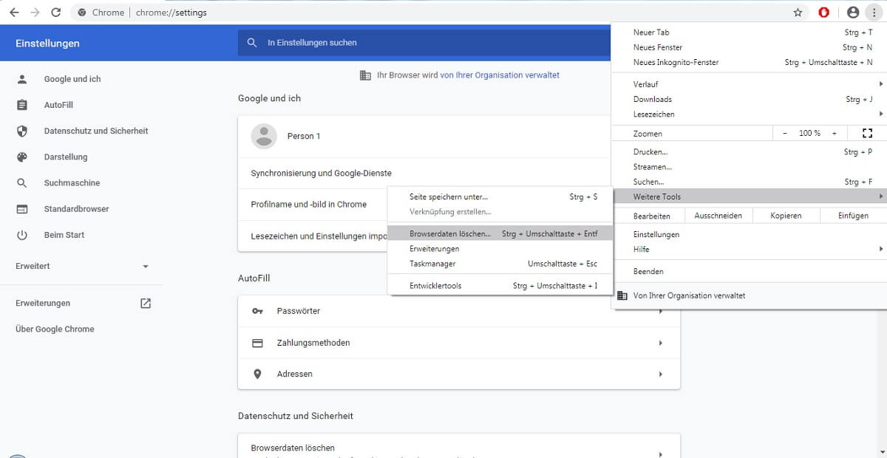Image resolution: width=887 pixels, height=458 pixels.
Task: Choose Streamen... in the menu
Action: click(749, 167)
